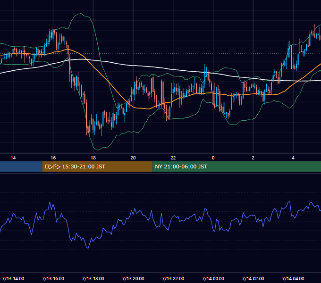Click the price chart time label 20
Viewport: 321px width, 283px height.
(x=133, y=158)
